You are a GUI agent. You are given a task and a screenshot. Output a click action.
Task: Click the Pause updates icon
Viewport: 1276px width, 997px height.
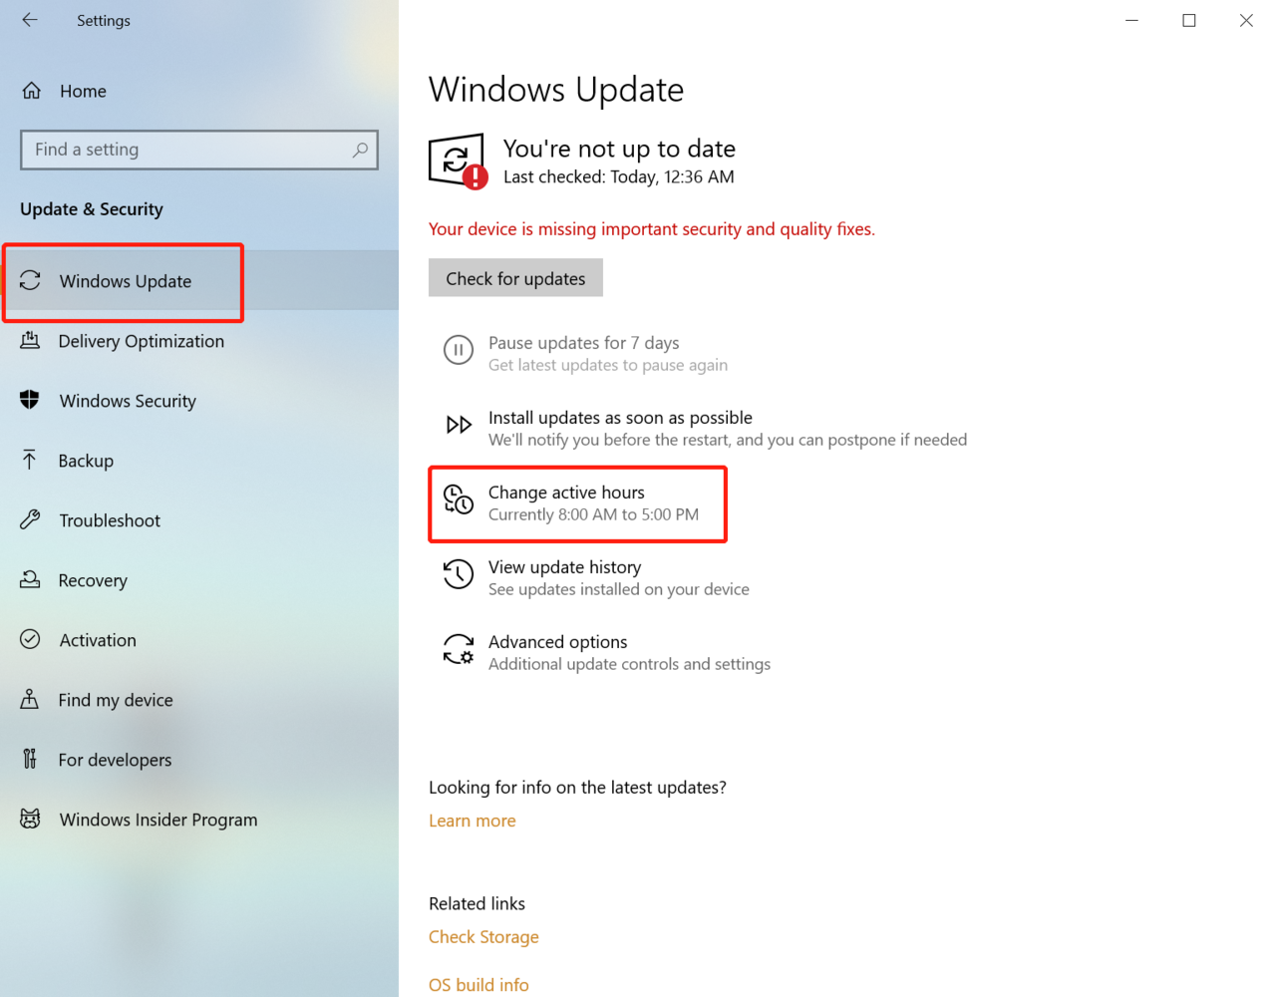tap(458, 350)
